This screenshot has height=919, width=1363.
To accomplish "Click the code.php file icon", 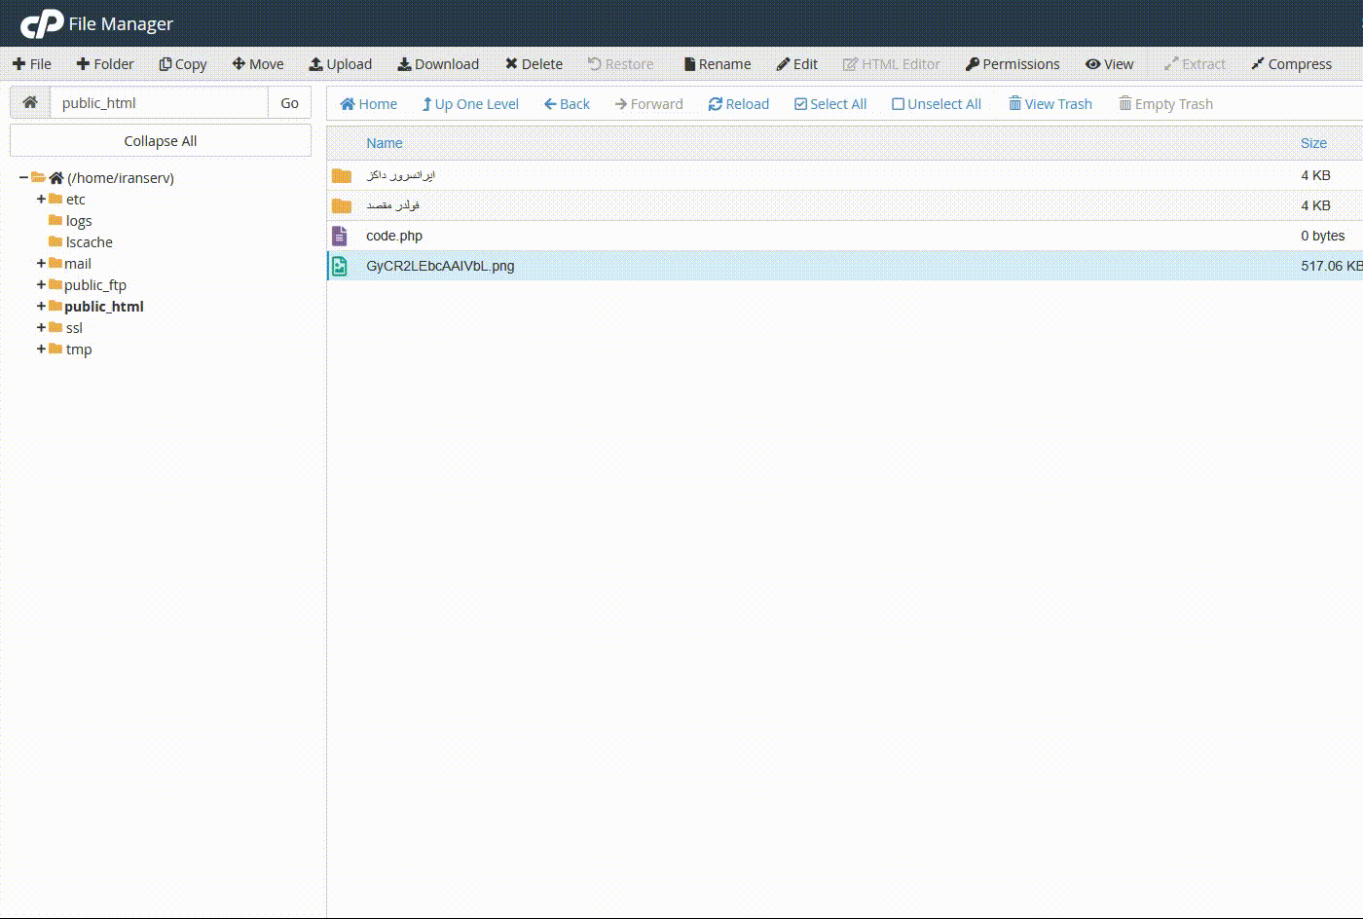I will (x=340, y=236).
